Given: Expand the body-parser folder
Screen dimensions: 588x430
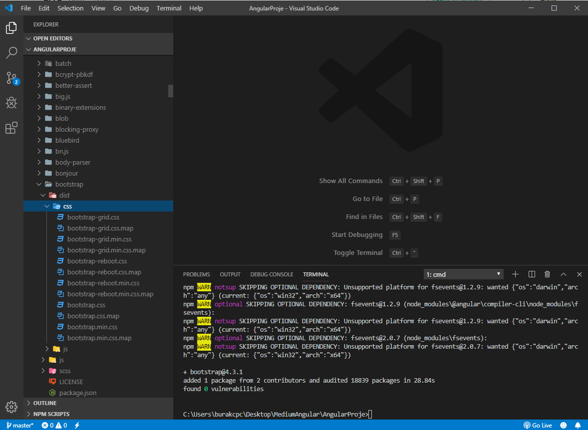Looking at the screenshot, I should tap(98, 162).
